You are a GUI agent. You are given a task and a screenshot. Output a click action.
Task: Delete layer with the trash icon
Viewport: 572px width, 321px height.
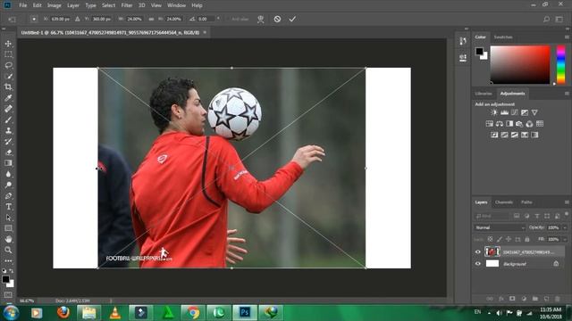tap(558, 299)
